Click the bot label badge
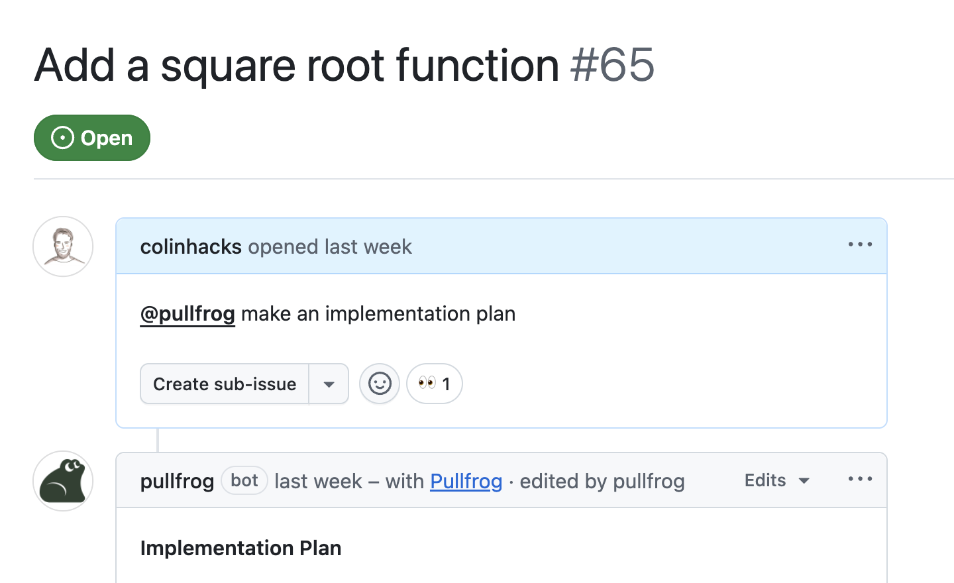The image size is (954, 583). (x=244, y=480)
